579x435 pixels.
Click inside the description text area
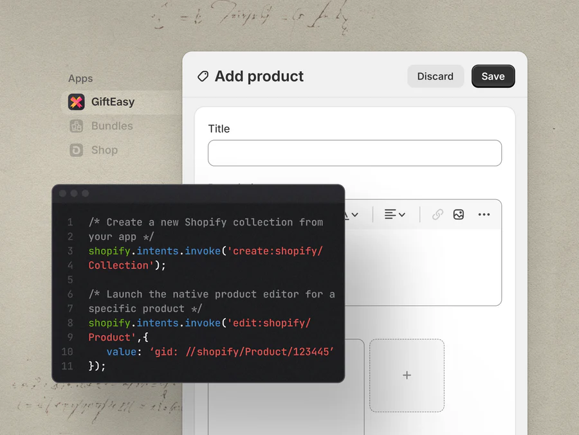click(x=423, y=267)
